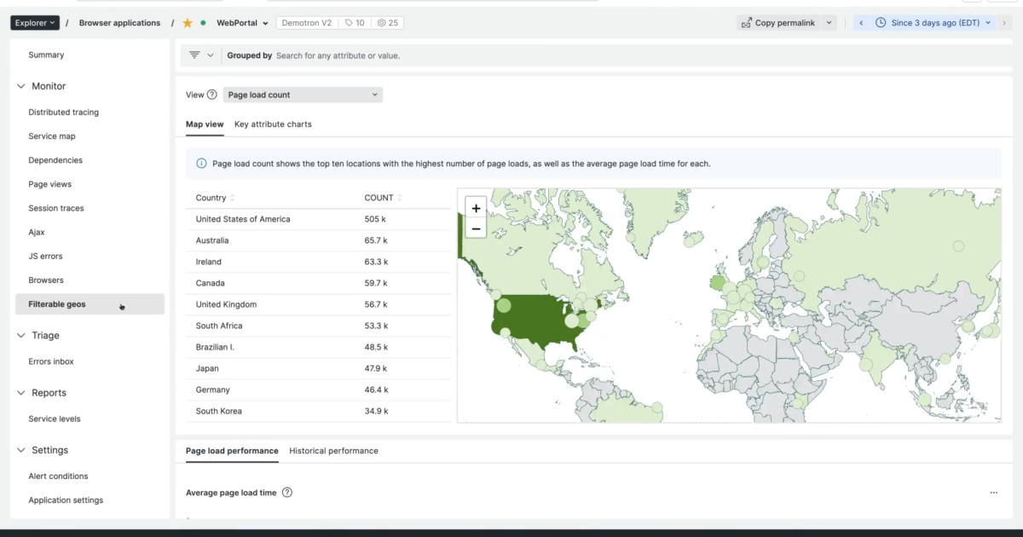1023x537 pixels.
Task: Zoom out of the map with the minus icon
Action: tap(476, 228)
